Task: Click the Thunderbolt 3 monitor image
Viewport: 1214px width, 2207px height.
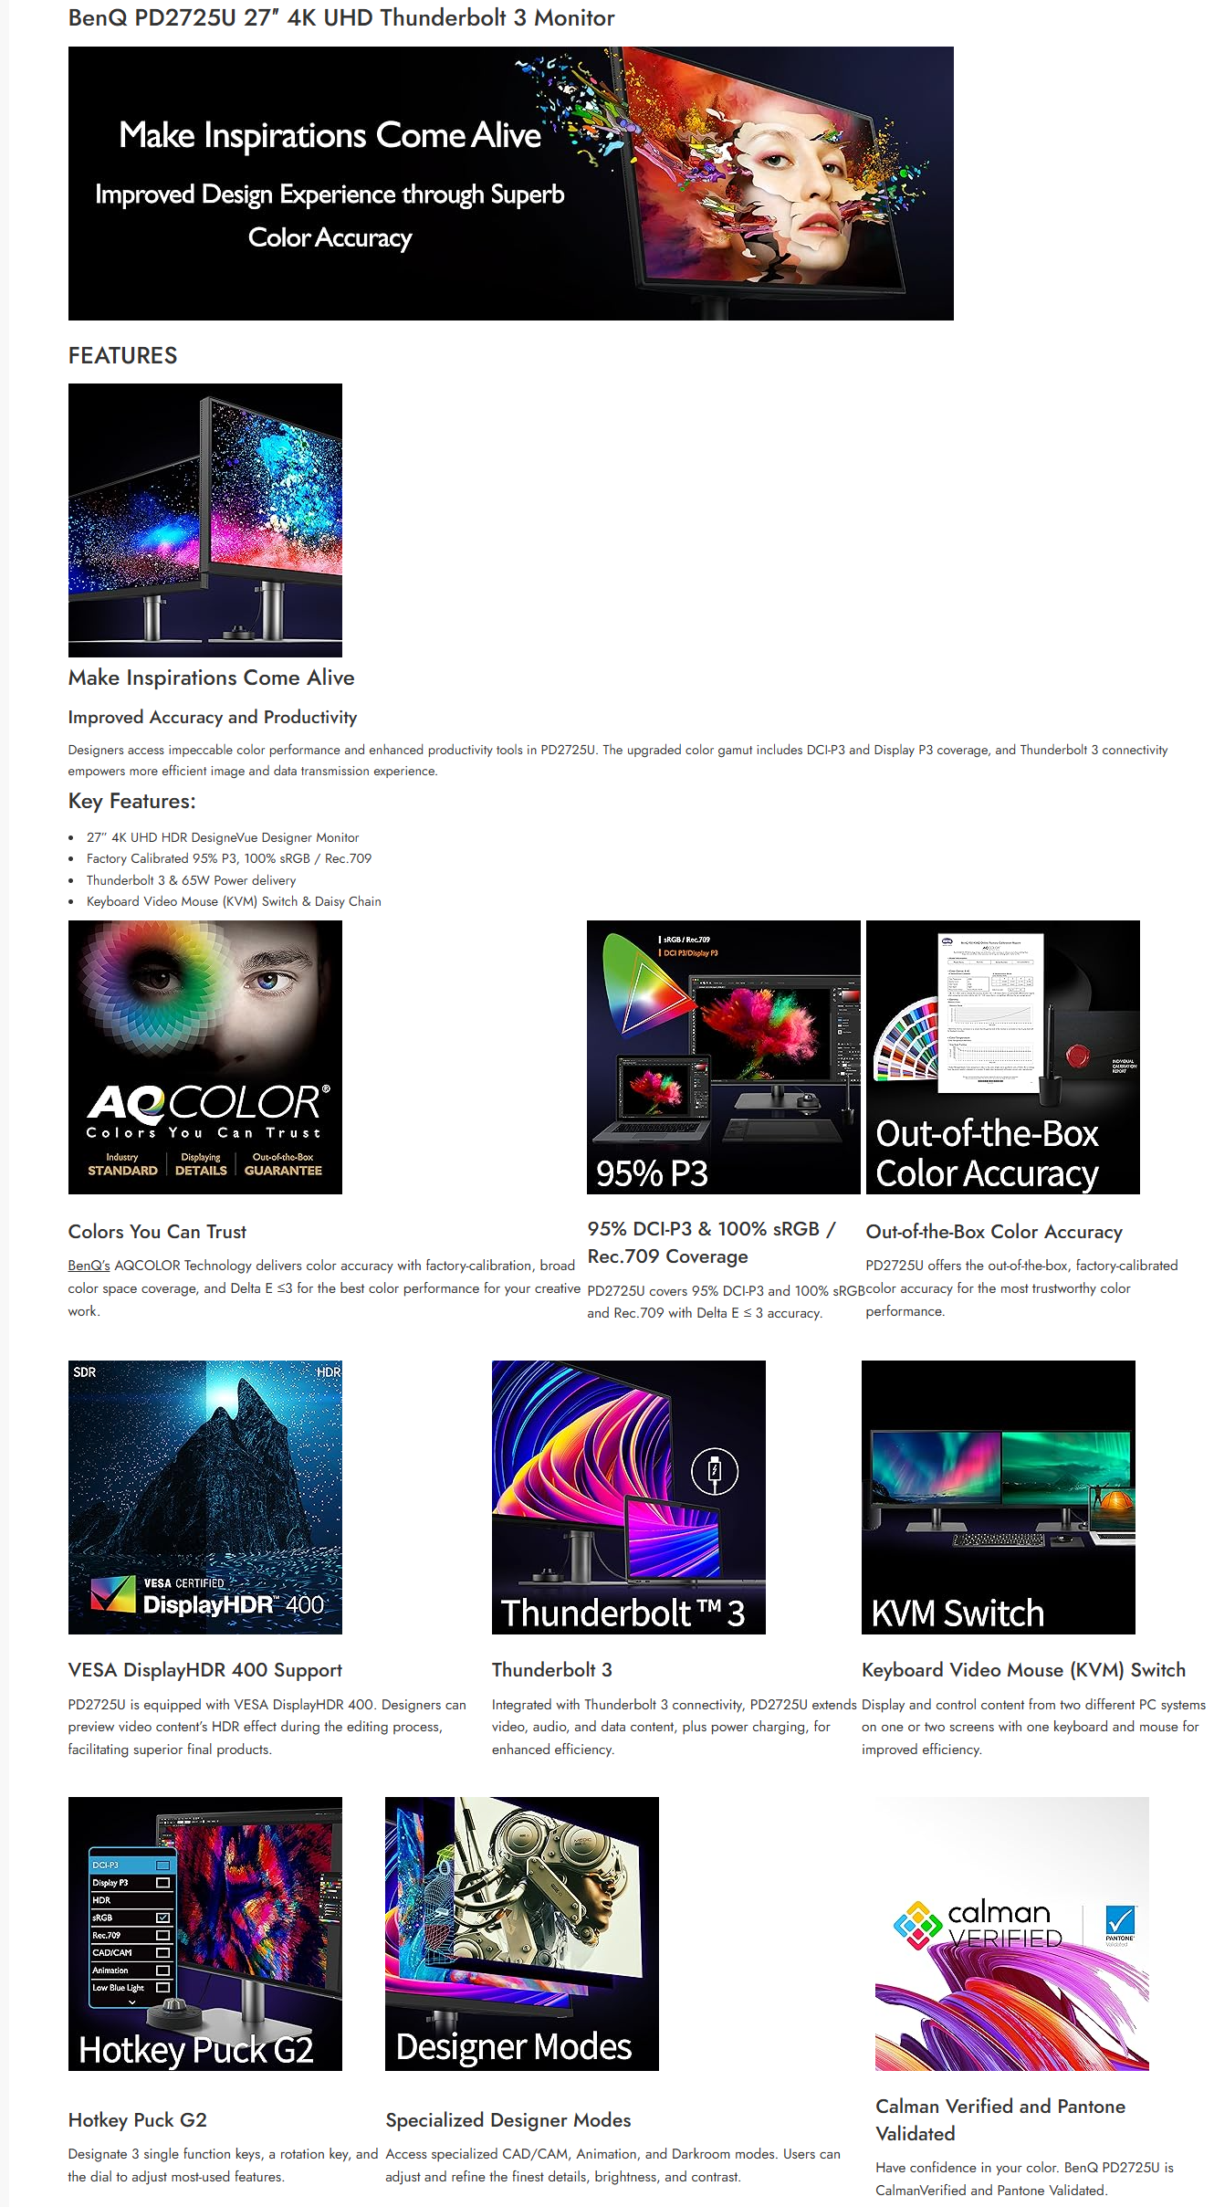Action: point(629,1498)
